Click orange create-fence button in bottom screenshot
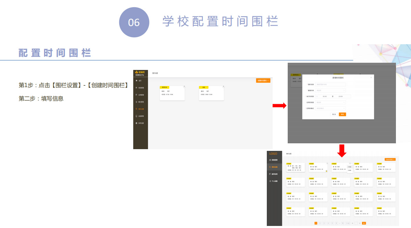411x228 pixels. coord(390,159)
